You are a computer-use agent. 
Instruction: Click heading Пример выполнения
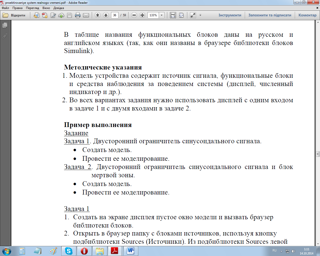(x=98, y=125)
